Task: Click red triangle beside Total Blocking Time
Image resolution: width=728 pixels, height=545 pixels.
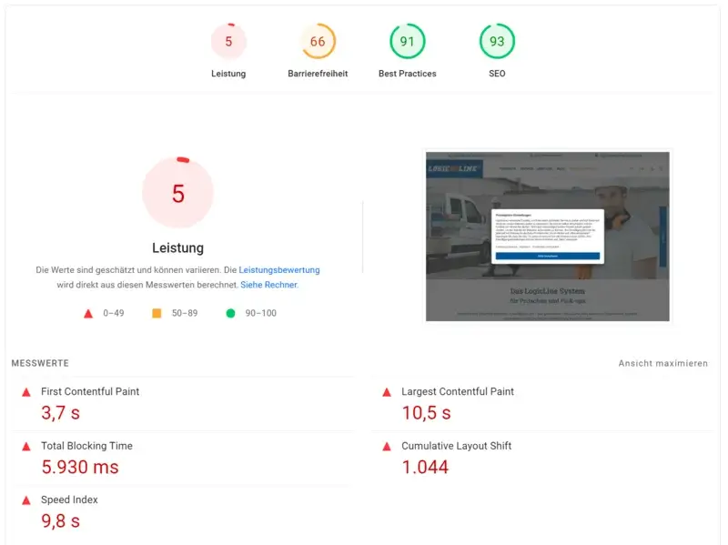Action: click(x=25, y=447)
